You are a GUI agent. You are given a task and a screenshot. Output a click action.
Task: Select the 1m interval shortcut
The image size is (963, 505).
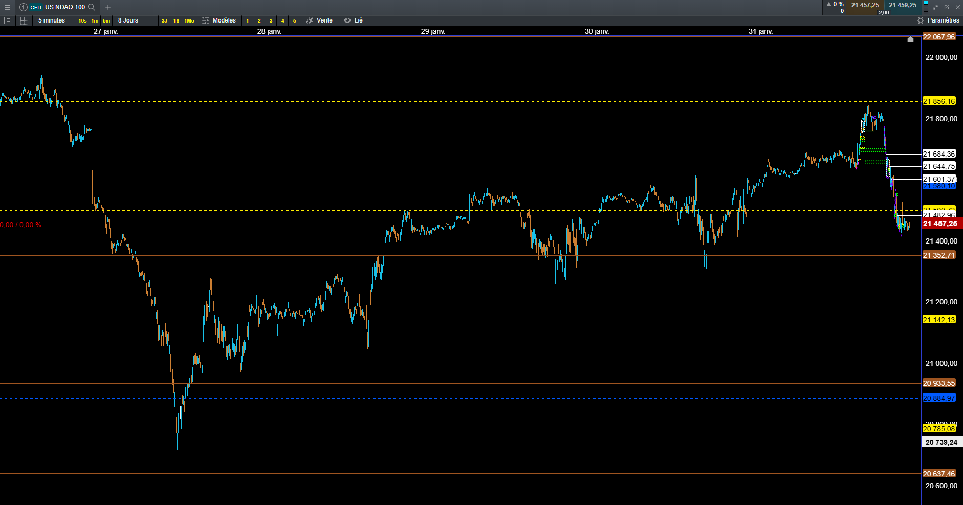click(95, 21)
